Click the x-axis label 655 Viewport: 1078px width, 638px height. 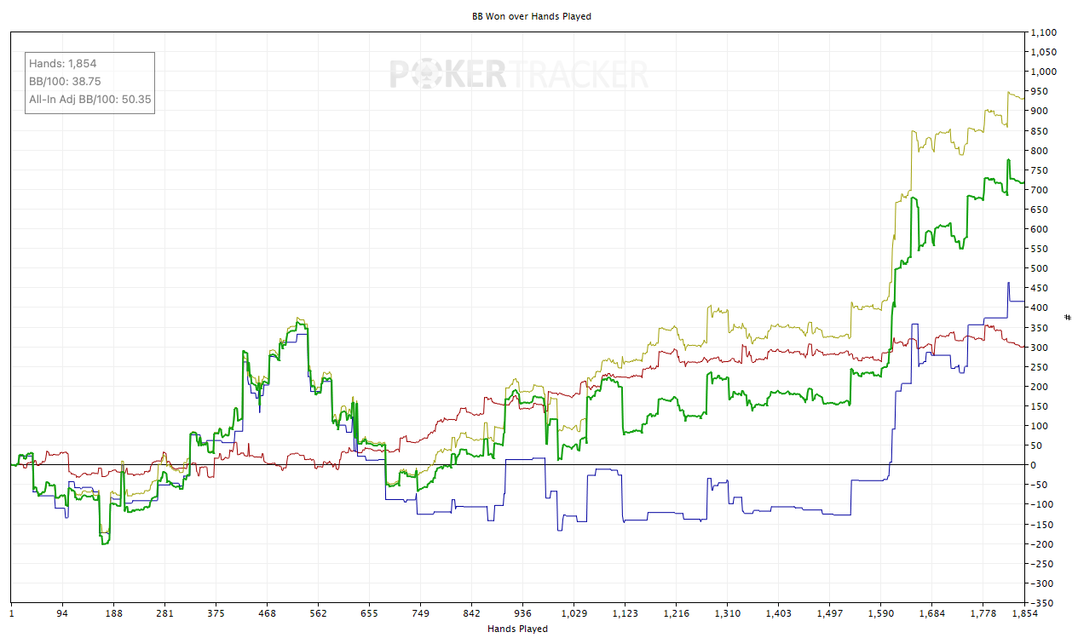pos(369,613)
